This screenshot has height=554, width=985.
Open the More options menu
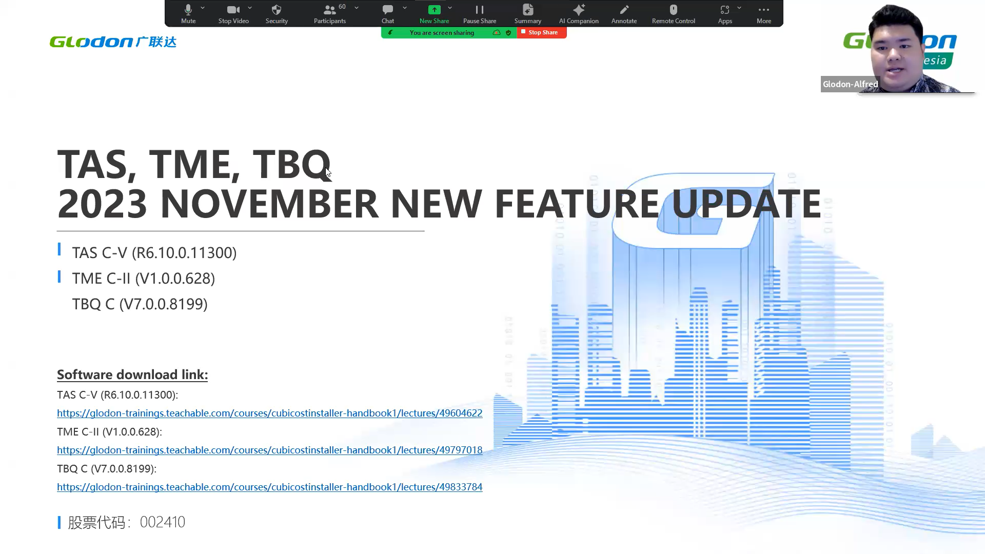click(x=764, y=14)
